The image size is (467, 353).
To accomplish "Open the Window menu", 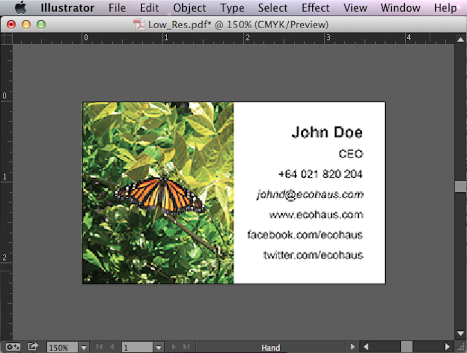I will point(400,8).
